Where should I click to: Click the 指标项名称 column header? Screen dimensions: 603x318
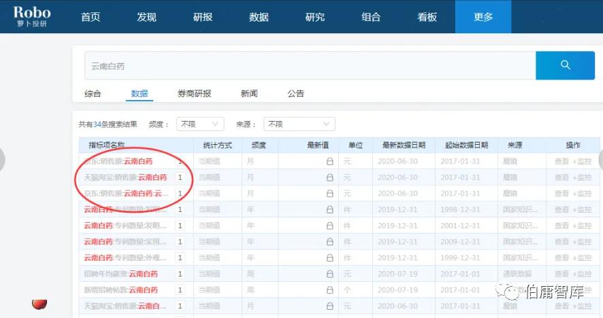click(107, 145)
